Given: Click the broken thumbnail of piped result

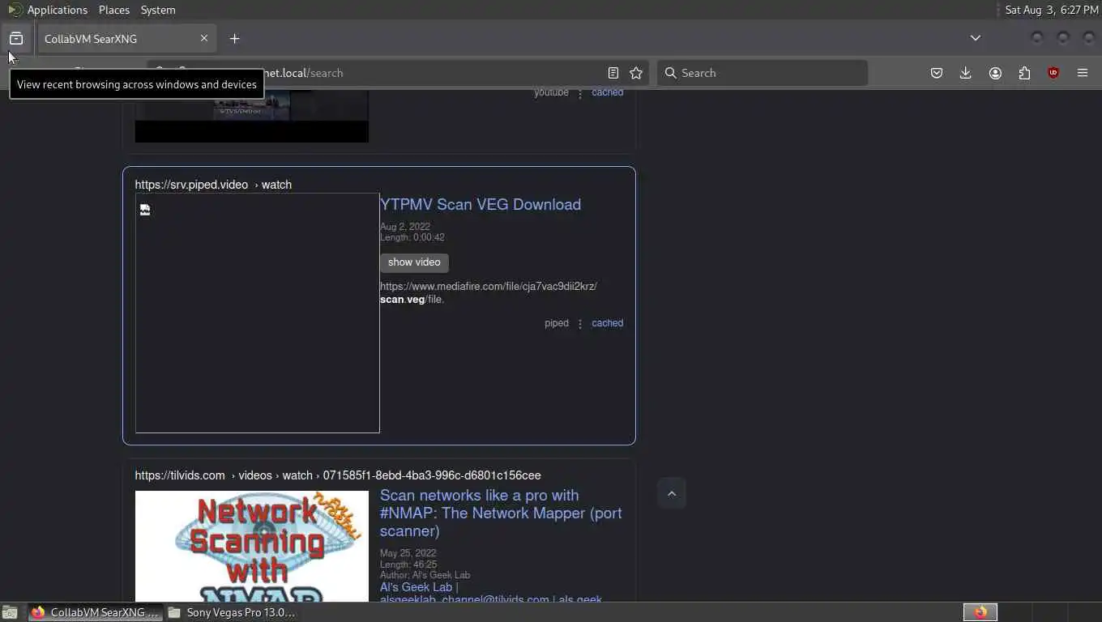Looking at the screenshot, I should 258,313.
